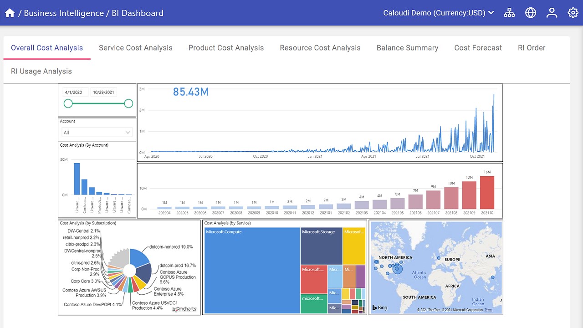Open the settings gear icon

pyautogui.click(x=573, y=13)
